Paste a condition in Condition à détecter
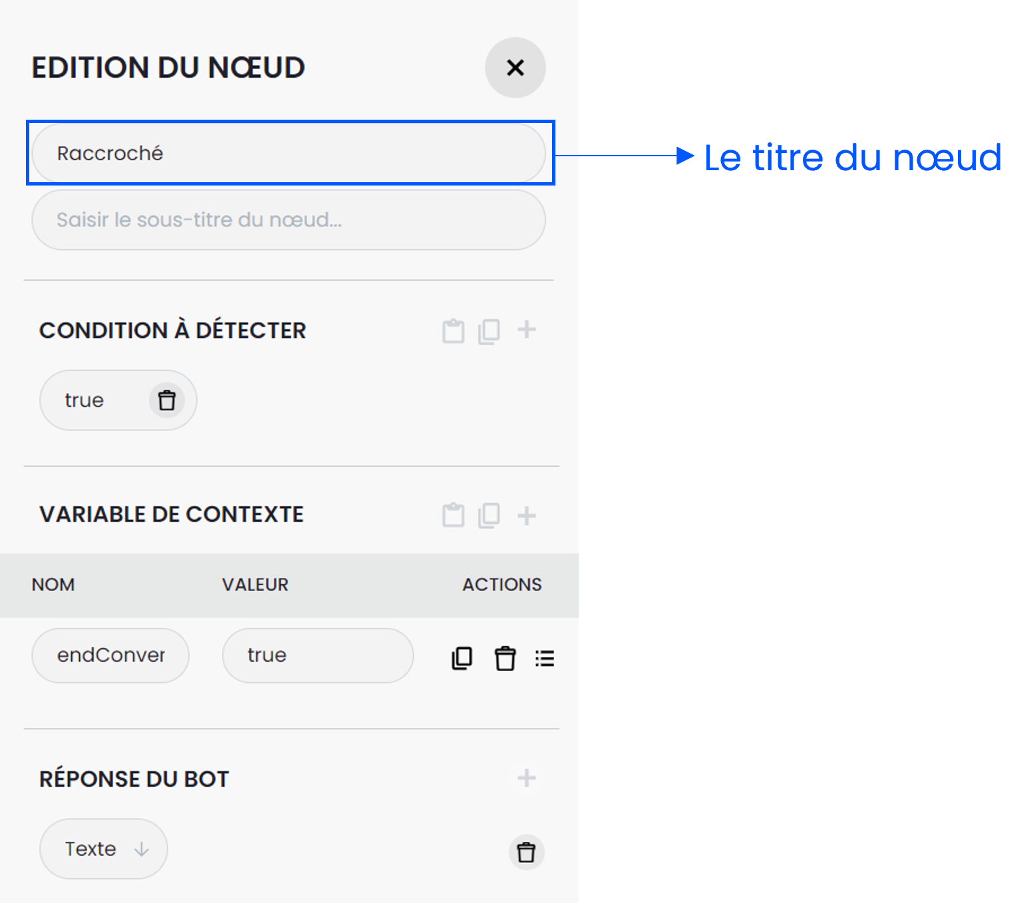This screenshot has height=903, width=1035. click(453, 330)
